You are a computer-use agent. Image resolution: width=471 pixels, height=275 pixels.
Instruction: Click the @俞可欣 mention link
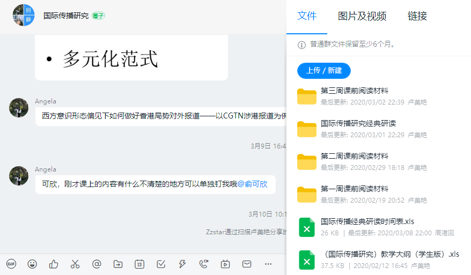click(252, 184)
